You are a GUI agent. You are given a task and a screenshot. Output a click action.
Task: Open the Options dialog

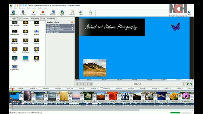coord(72,13)
